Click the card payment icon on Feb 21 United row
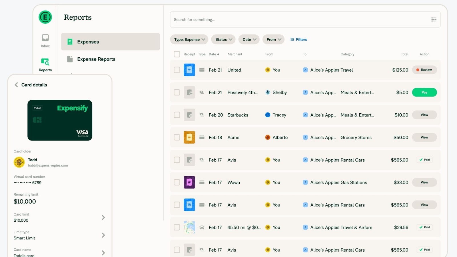The width and height of the screenshot is (457, 257). pos(202,70)
